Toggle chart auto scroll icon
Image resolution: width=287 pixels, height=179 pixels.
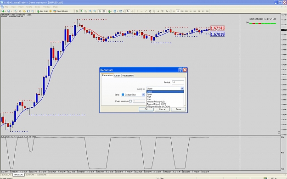(100, 11)
